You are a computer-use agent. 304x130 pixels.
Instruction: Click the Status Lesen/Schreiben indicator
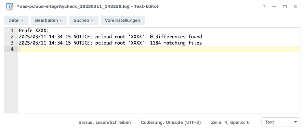pos(105,123)
